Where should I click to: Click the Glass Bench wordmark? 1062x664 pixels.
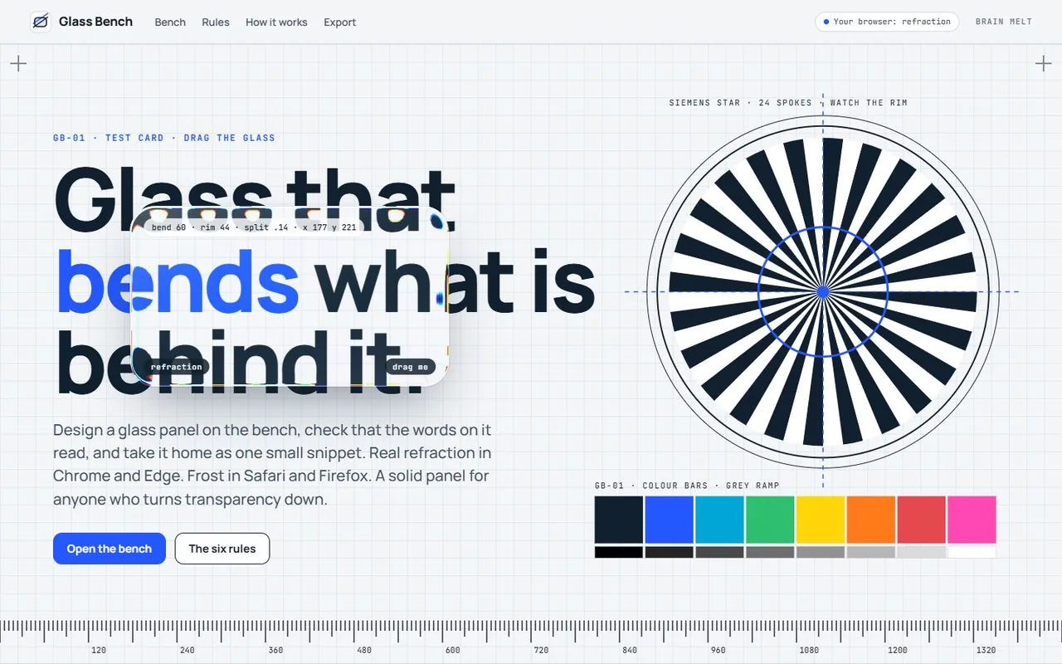click(x=95, y=22)
